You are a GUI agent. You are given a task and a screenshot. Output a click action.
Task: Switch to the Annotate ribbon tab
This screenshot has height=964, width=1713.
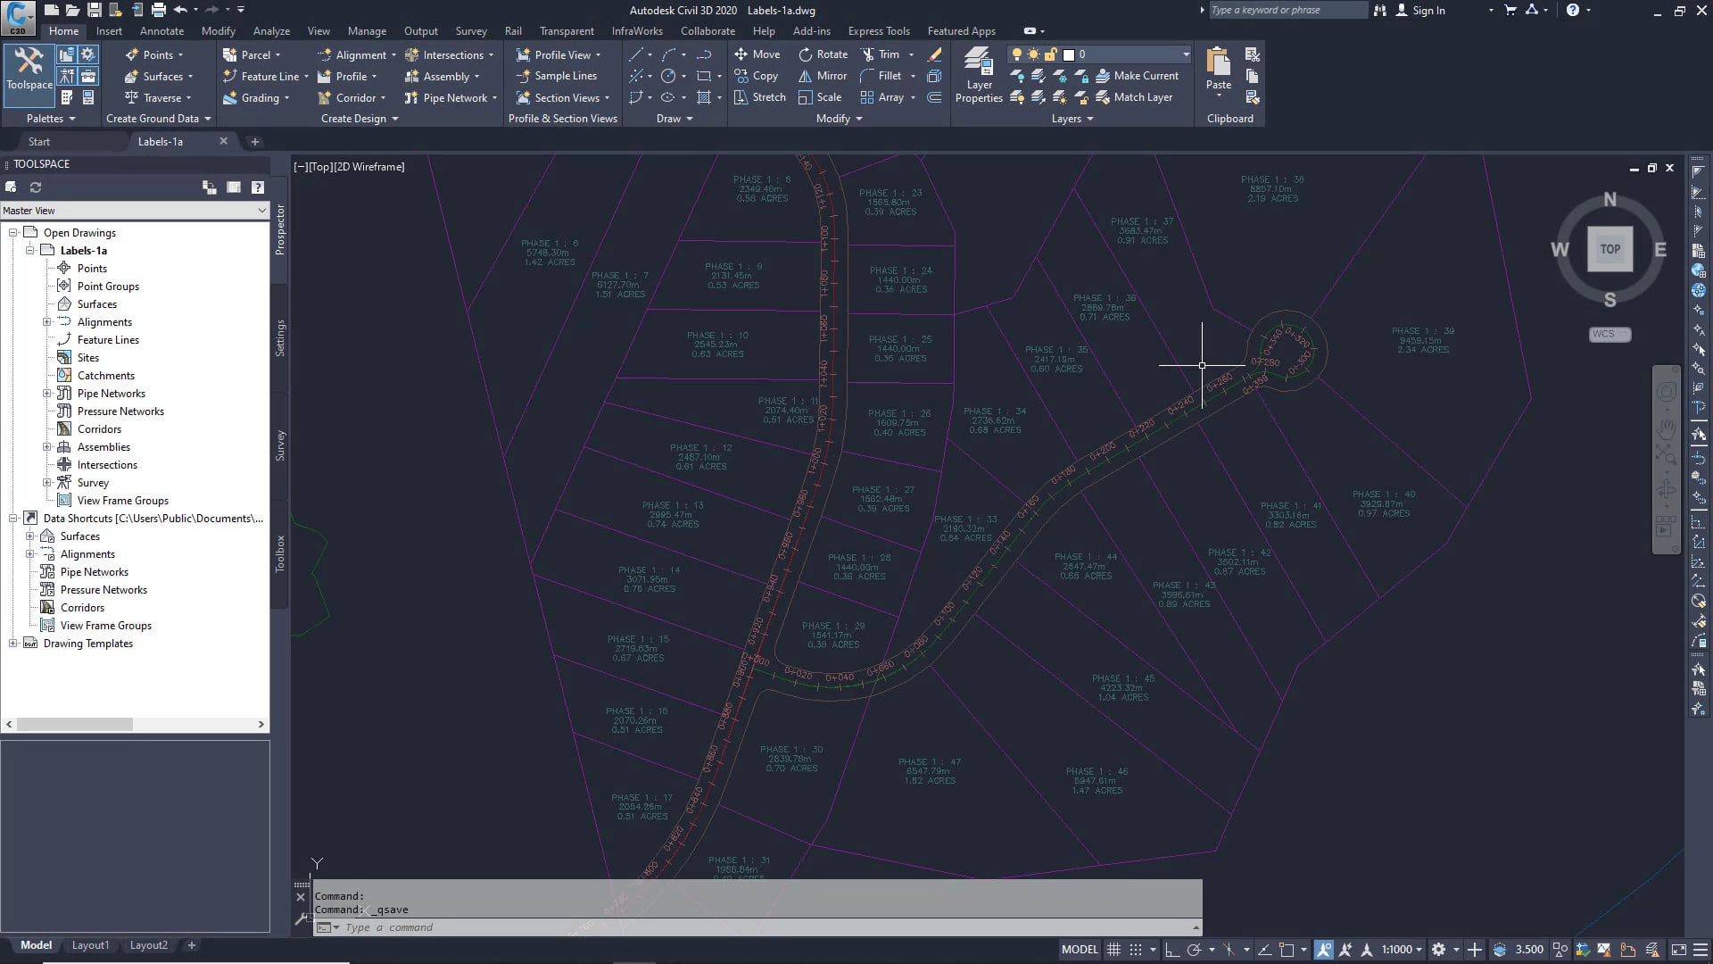pos(162,30)
